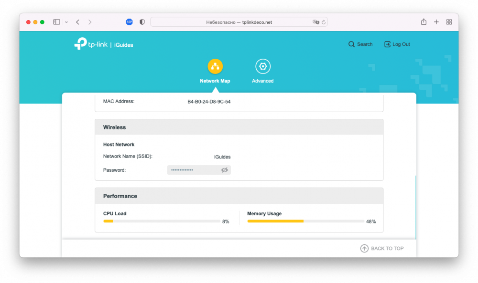The image size is (478, 283).
Task: Open the Network Map tab
Action: 215,71
